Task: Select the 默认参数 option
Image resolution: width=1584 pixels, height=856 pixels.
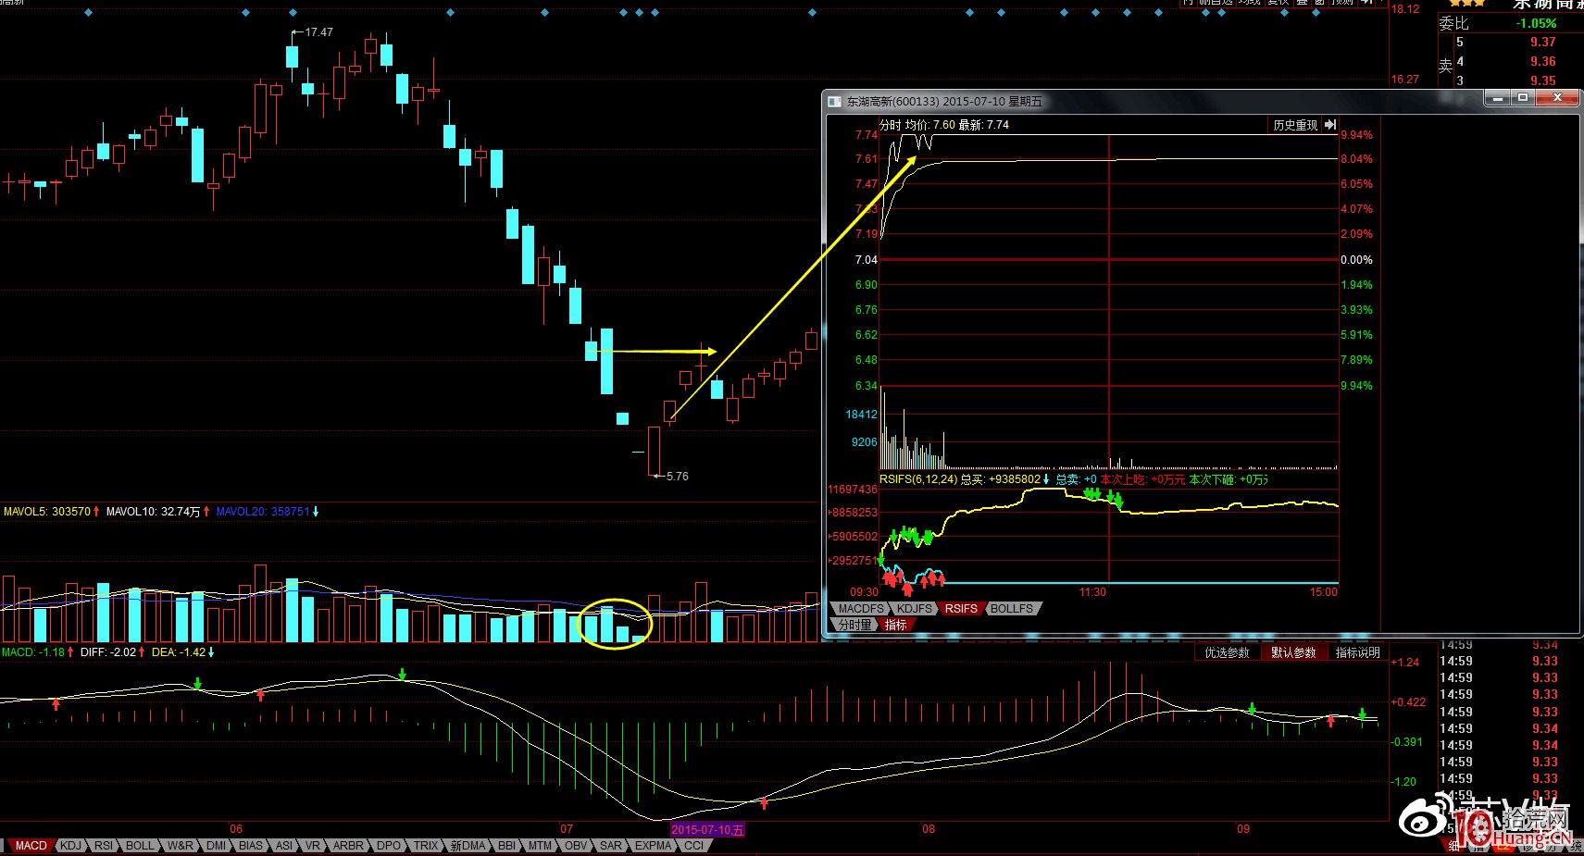Action: point(1293,652)
